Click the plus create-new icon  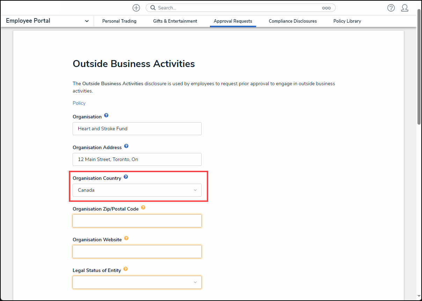[136, 8]
